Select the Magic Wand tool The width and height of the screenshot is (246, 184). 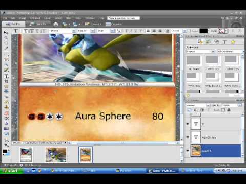click(6, 65)
